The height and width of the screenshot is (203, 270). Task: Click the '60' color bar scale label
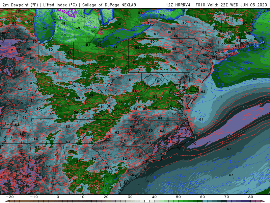pos(202,197)
